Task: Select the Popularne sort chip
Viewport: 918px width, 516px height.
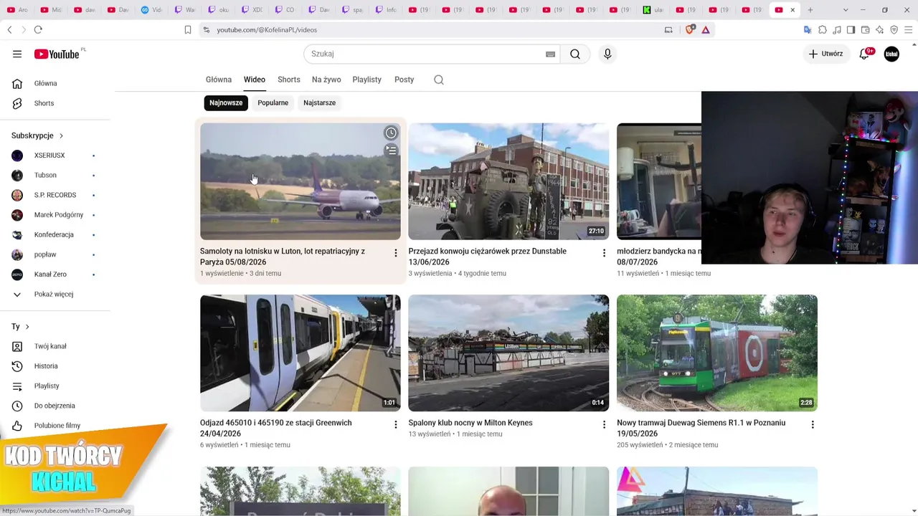Action: coord(273,102)
